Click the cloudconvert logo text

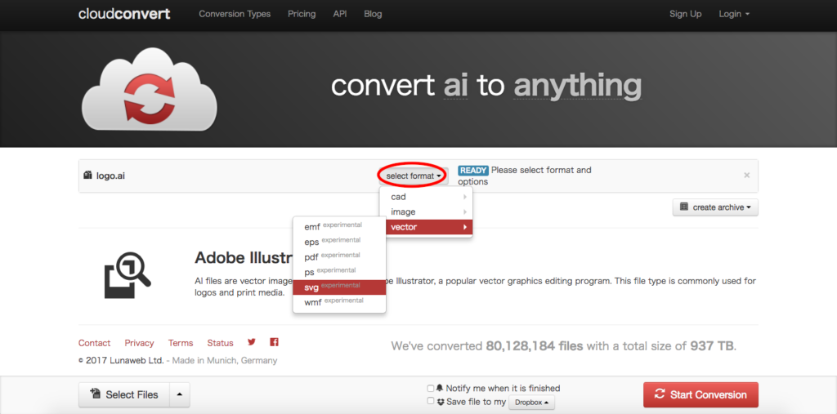point(124,14)
